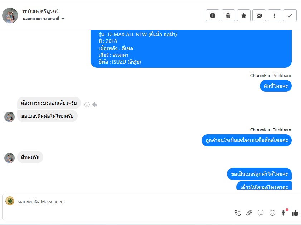Mark conversation as spam icon
Screen dimensions: 301x225
[x=213, y=15]
